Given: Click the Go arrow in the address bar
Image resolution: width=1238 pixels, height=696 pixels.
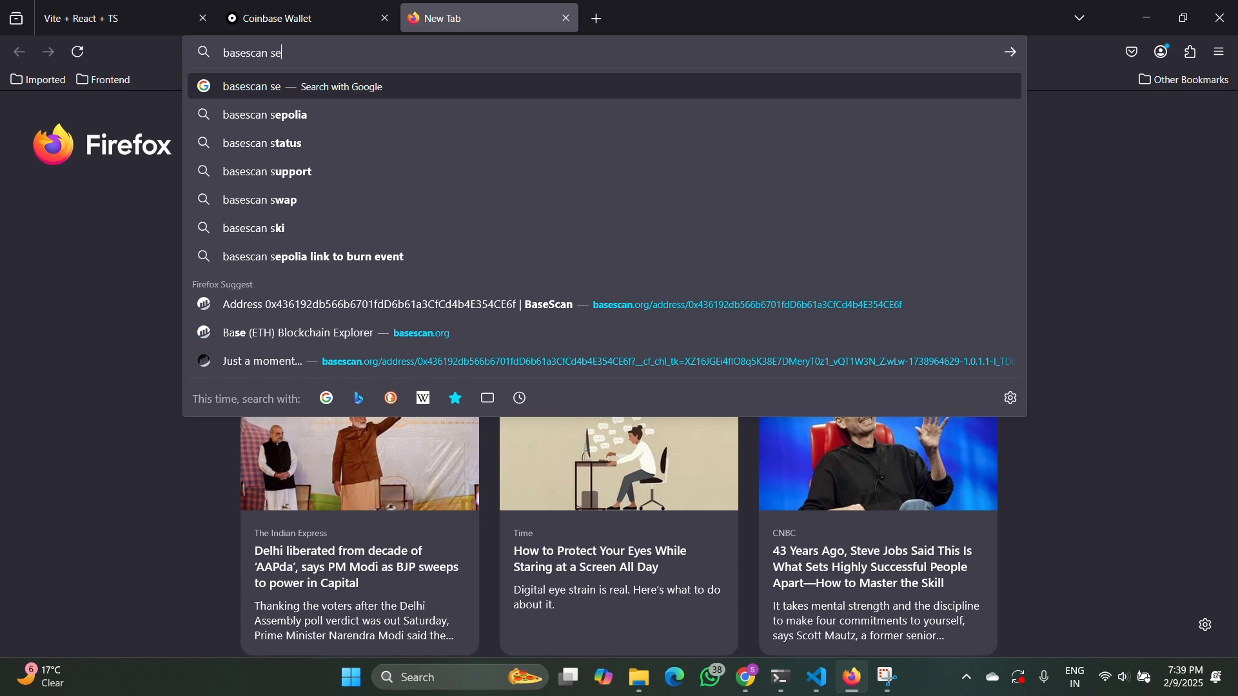Looking at the screenshot, I should click(x=1010, y=52).
